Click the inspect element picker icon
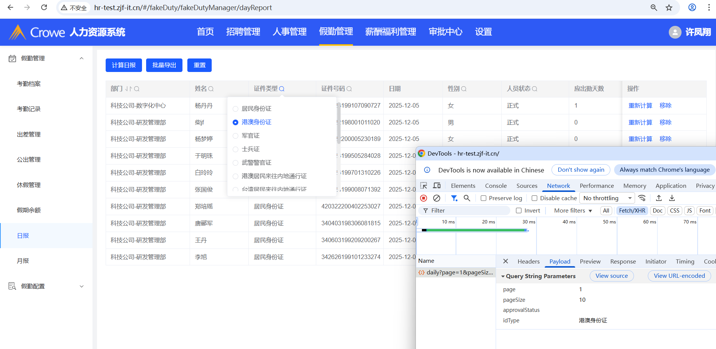 tap(424, 186)
